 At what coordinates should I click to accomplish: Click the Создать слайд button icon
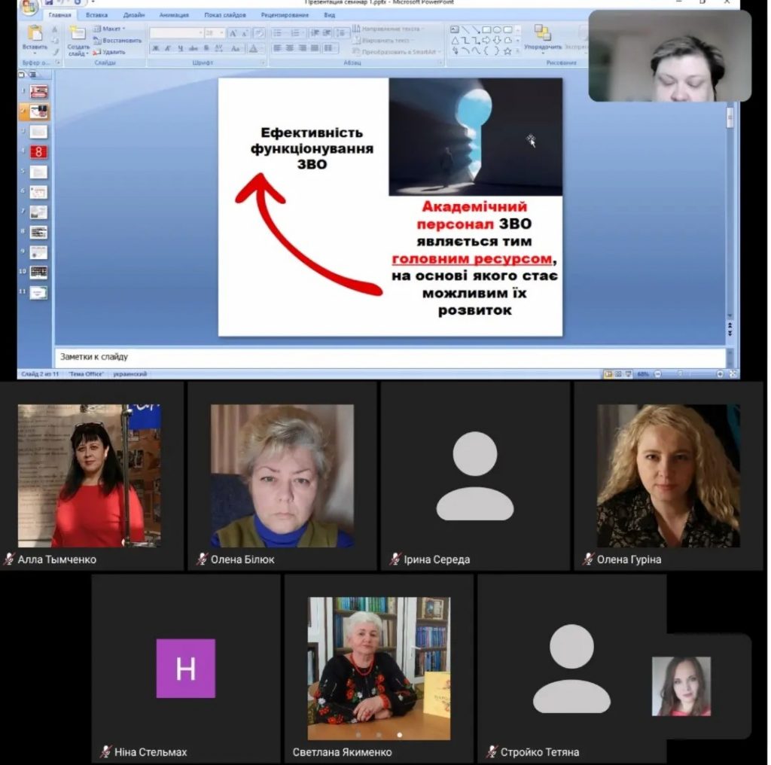pyautogui.click(x=78, y=33)
